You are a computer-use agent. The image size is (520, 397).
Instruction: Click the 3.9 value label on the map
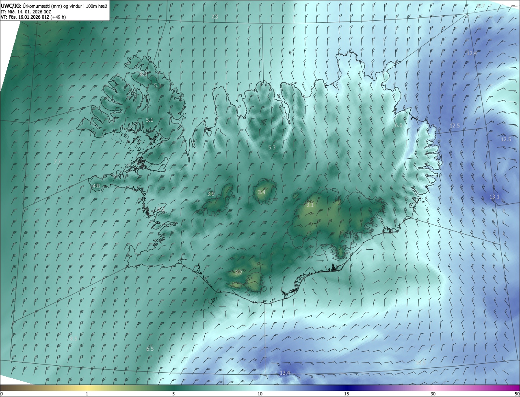point(211,194)
